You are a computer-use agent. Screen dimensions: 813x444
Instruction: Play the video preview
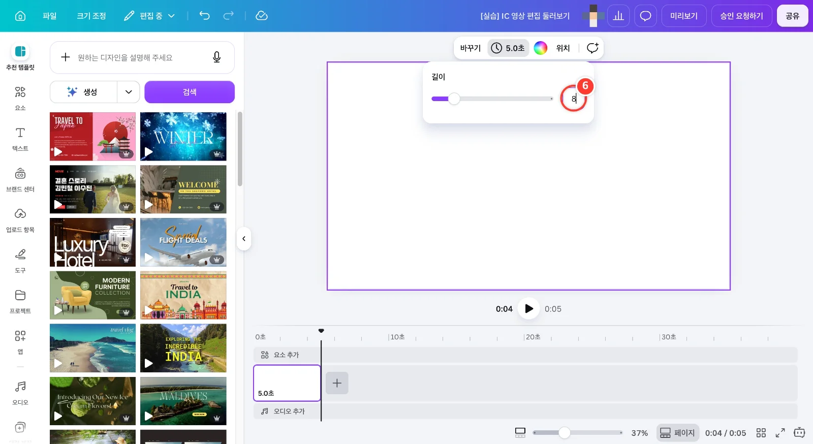pos(529,308)
